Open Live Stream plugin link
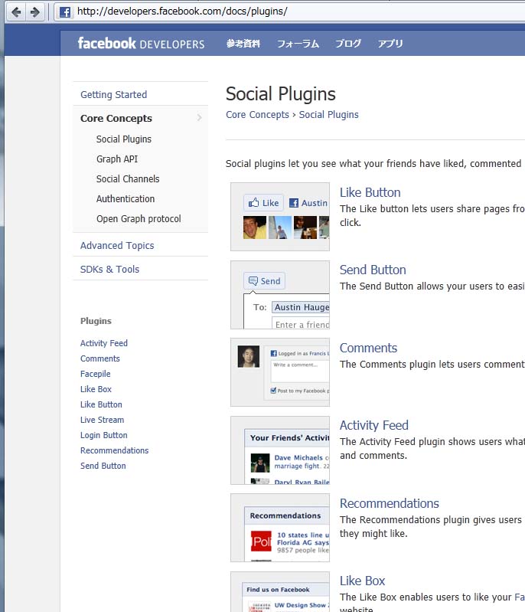 point(102,420)
